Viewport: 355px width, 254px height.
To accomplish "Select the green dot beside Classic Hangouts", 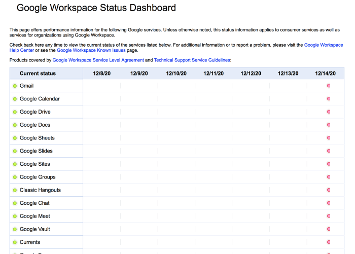I will [x=15, y=190].
